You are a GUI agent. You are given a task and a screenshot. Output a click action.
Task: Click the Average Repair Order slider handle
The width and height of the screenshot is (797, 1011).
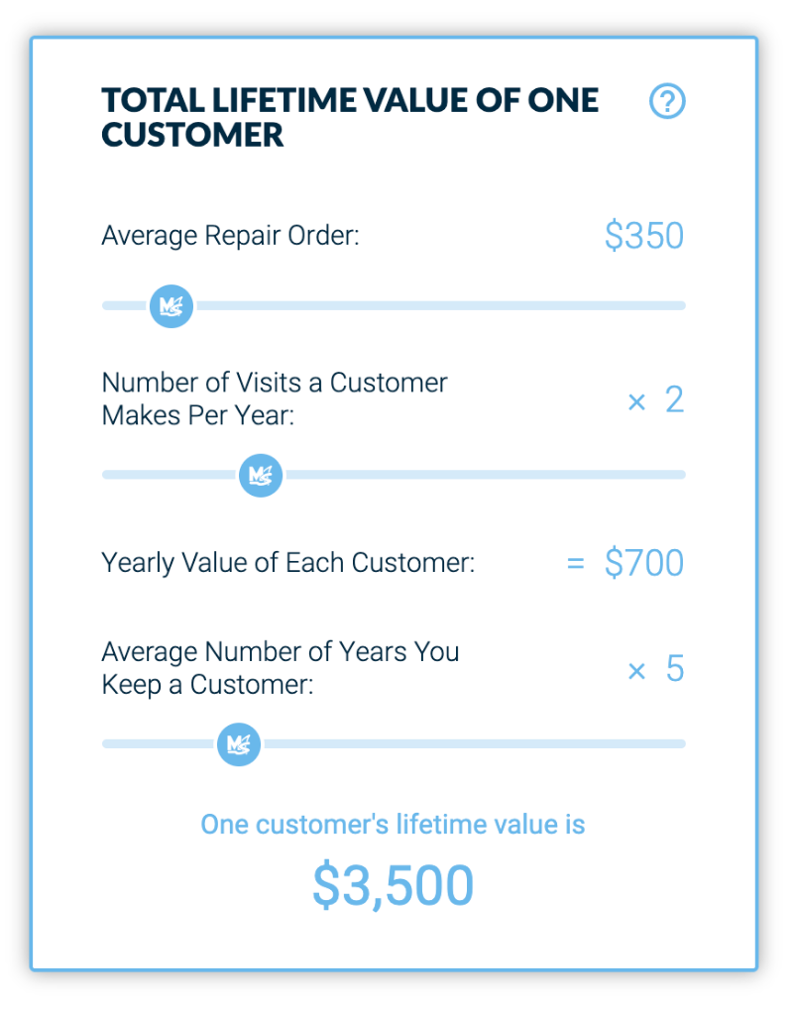(x=171, y=306)
